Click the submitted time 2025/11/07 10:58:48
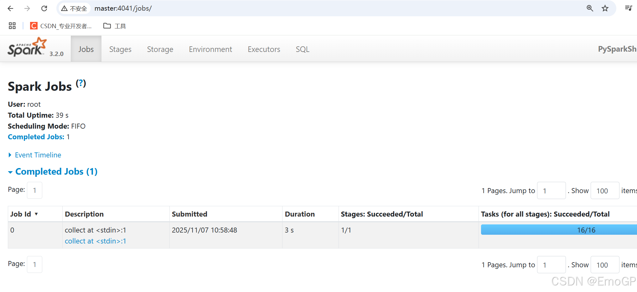637x292 pixels. coord(205,230)
